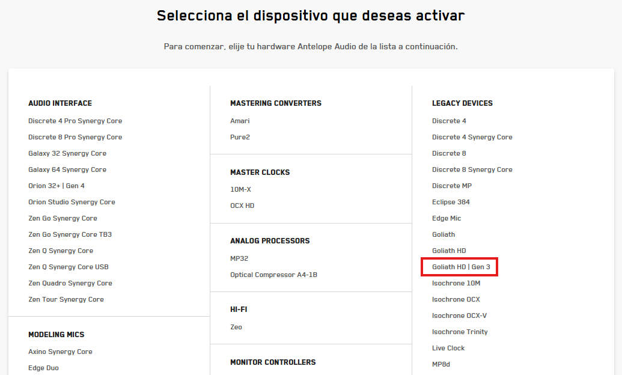Screen dimensions: 622x375
Task: Click the MONITOR CONTROLLERS heading
Action: click(x=273, y=362)
